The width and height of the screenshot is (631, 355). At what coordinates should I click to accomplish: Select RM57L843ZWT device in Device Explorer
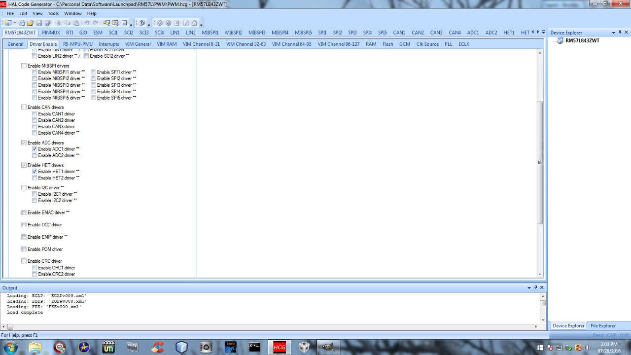(582, 40)
